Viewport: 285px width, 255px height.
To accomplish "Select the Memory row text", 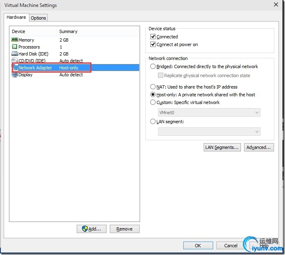I will pyautogui.click(x=26, y=40).
